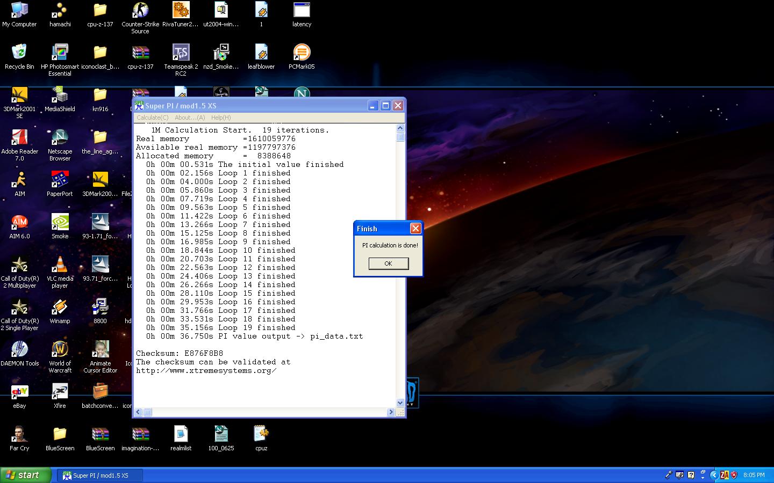Select the Adobe Reader 7.0 icon
Screen dimensions: 774x483
pos(19,145)
